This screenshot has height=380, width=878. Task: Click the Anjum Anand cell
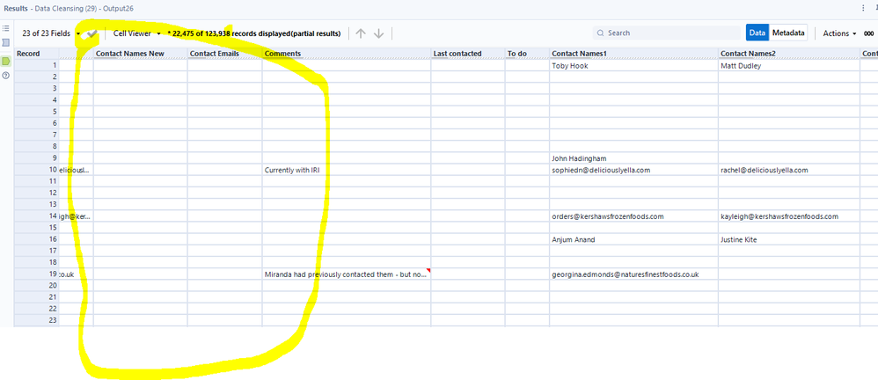[633, 239]
